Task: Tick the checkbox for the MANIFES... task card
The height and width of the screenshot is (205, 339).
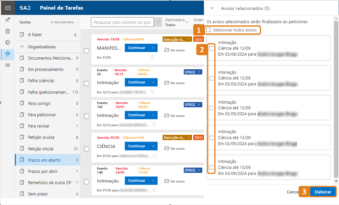Action: (x=86, y=51)
